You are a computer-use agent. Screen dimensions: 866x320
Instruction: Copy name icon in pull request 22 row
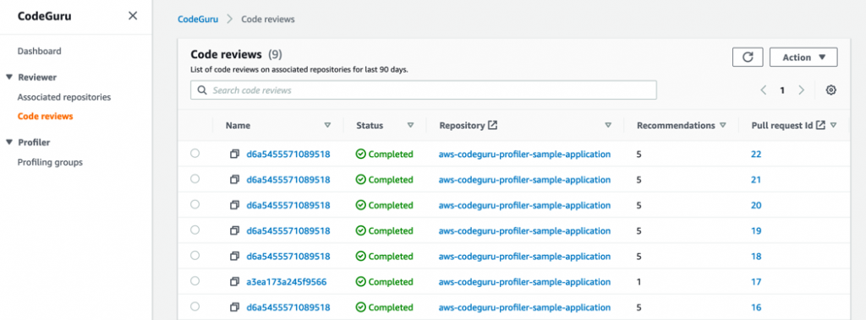click(235, 155)
